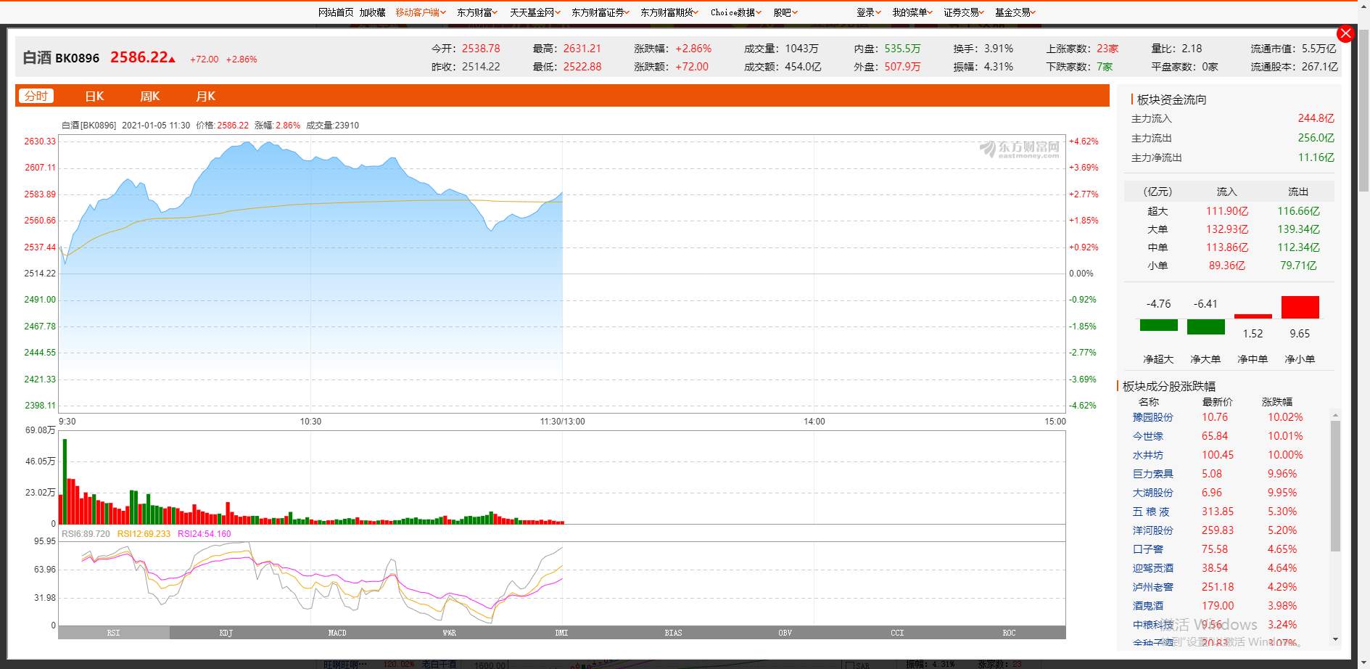Switch to the 日K chart tab
Image resolution: width=1370 pixels, height=669 pixels.
pos(94,96)
